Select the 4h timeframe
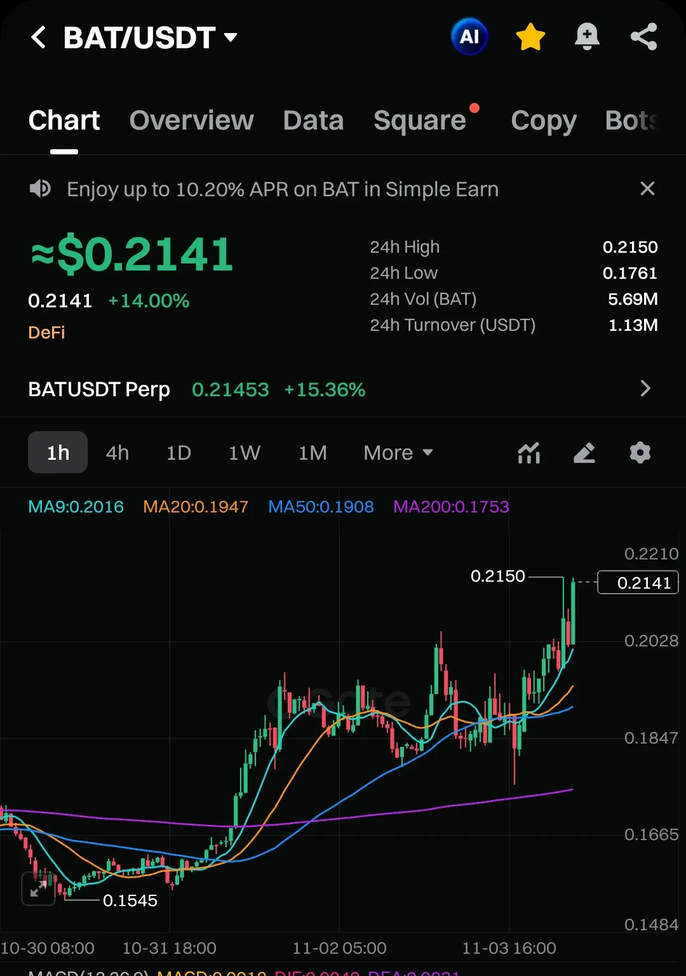Screen dimensions: 686x976 118,453
